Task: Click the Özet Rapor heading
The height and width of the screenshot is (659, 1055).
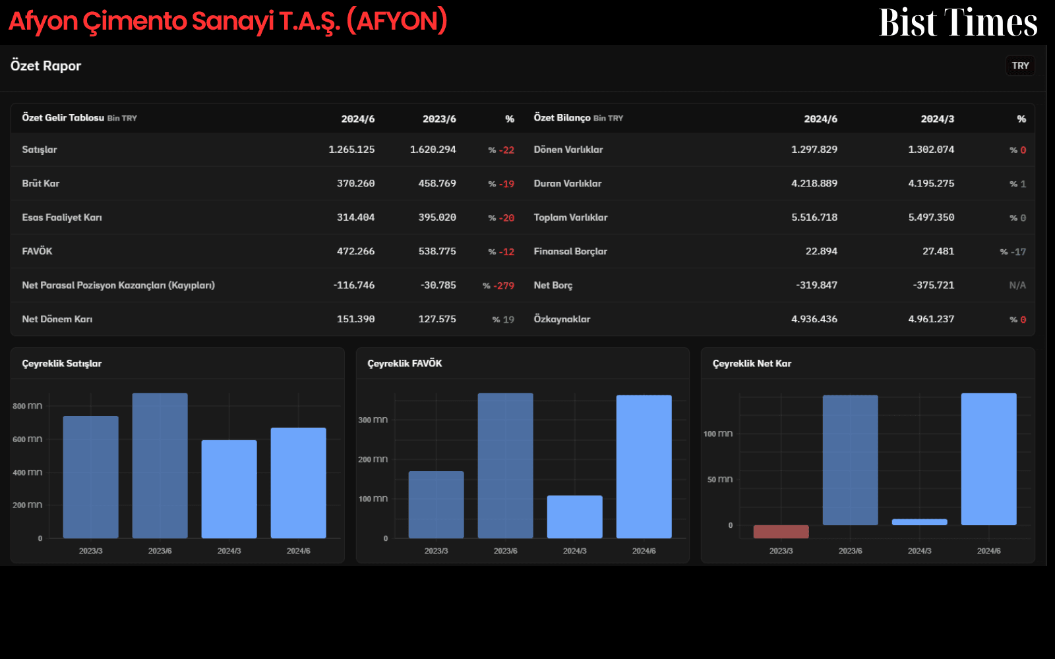Action: [x=45, y=66]
